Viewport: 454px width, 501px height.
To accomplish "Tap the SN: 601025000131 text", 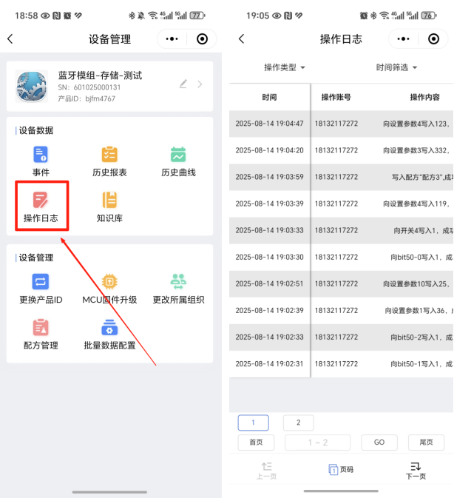I will point(89,87).
